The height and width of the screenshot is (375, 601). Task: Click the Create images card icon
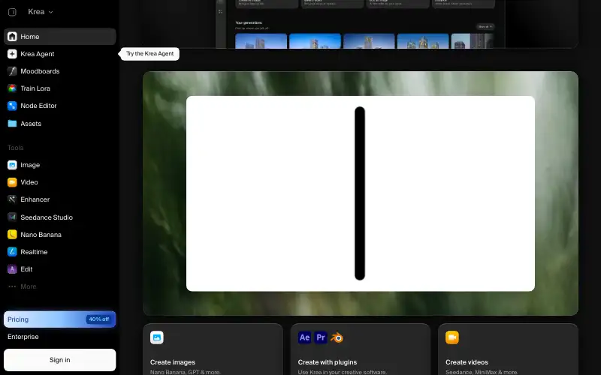click(157, 337)
